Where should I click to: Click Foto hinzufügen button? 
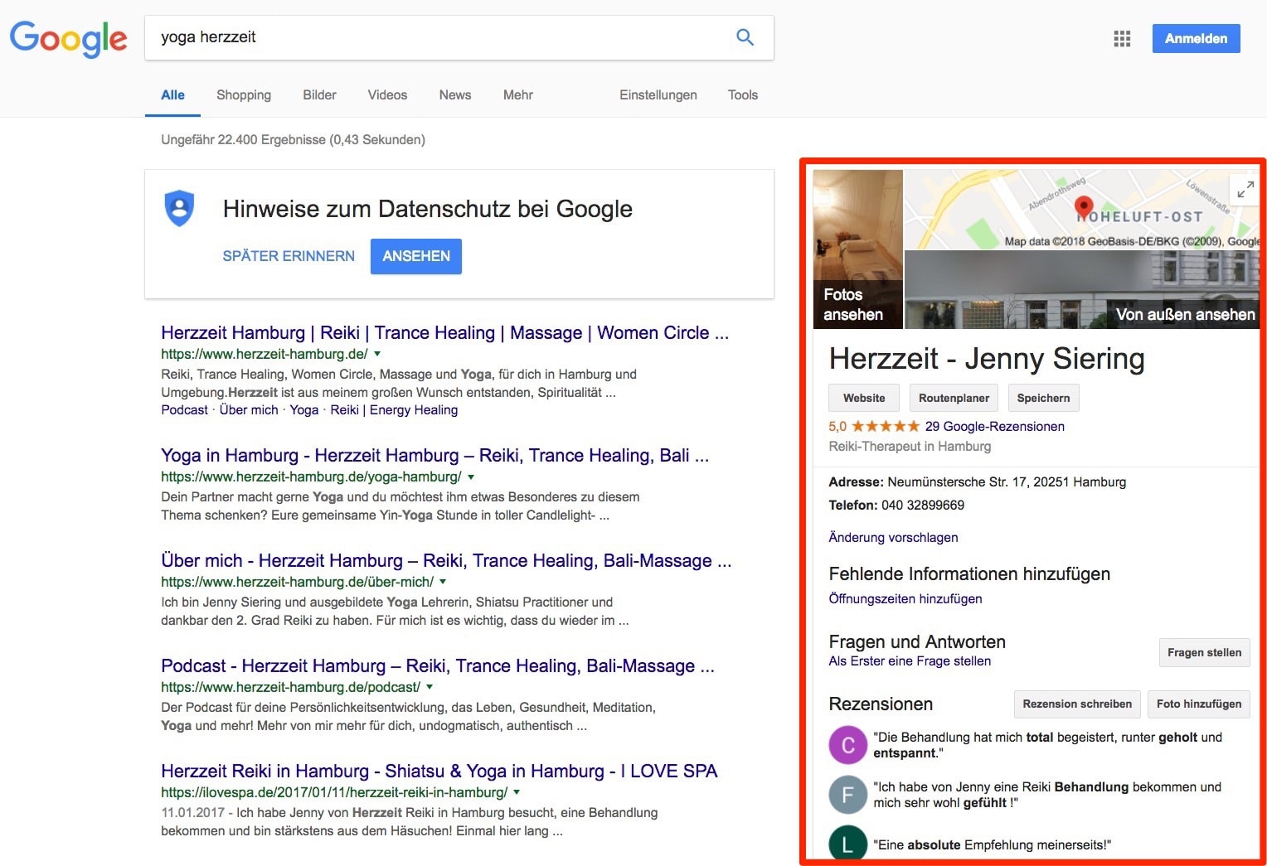(1199, 704)
